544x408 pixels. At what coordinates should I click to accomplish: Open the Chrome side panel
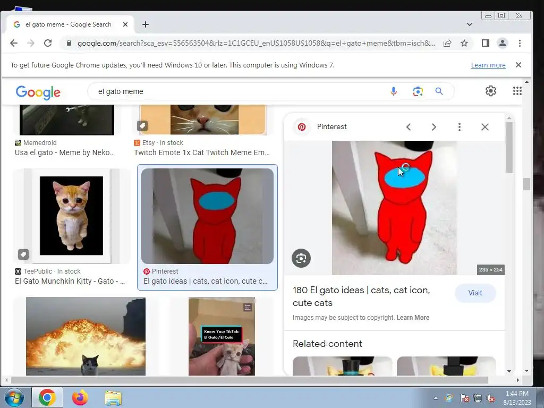(x=486, y=43)
